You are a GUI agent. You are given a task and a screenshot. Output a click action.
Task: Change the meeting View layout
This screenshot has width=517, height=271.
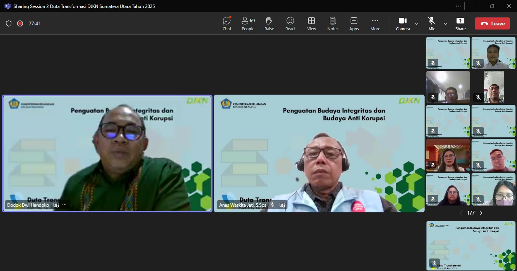pyautogui.click(x=312, y=23)
